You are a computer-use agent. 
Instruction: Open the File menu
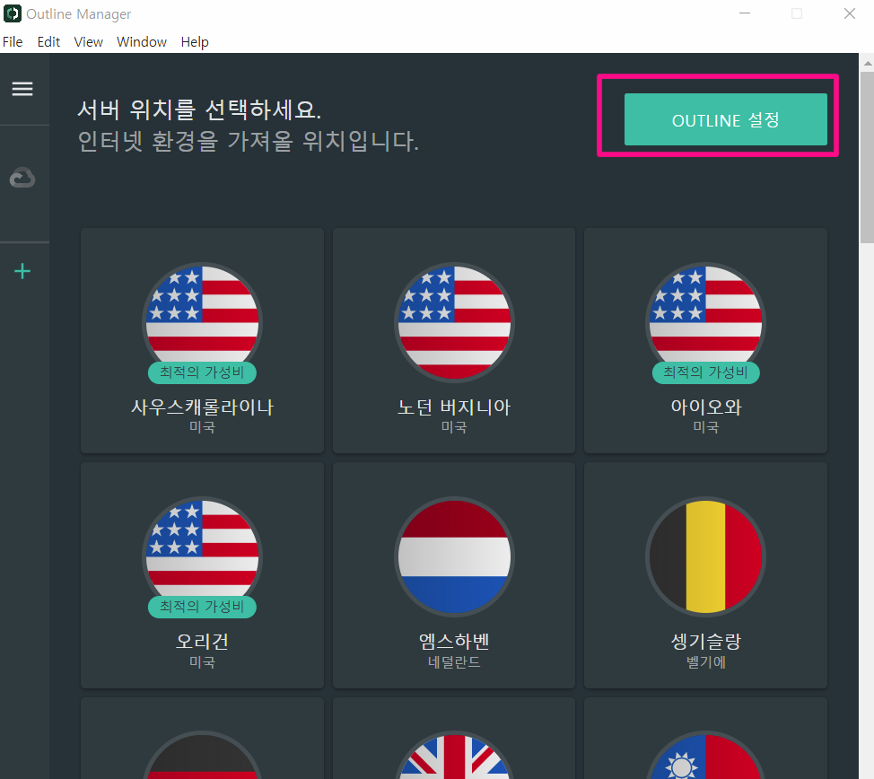coord(13,42)
